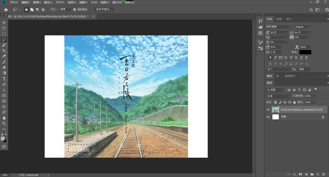The height and width of the screenshot is (177, 329).
Task: Open the font family dropdown
Action: 278,27
